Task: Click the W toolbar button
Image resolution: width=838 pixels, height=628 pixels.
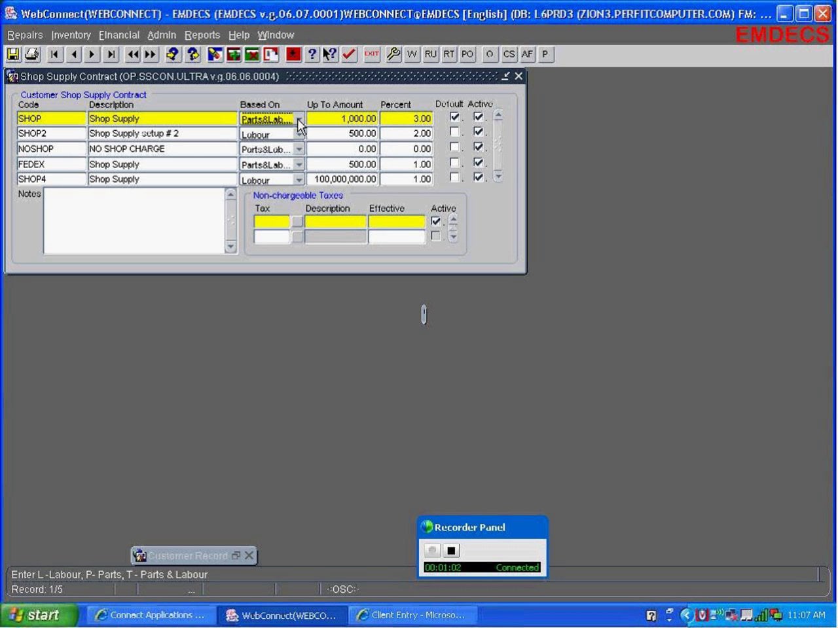Action: tap(412, 54)
